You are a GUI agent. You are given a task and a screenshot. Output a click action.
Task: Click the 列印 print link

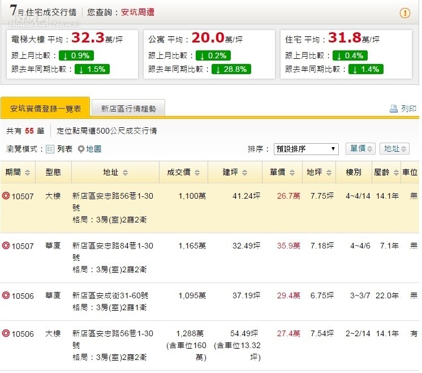pos(408,109)
